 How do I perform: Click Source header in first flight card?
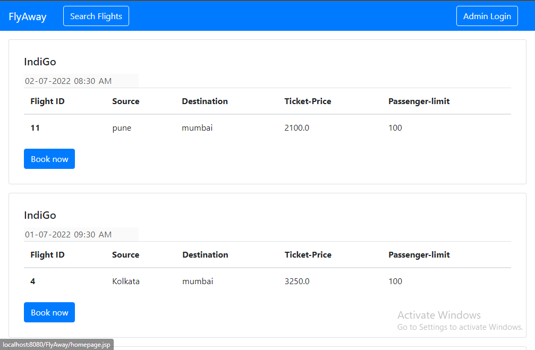tap(126, 101)
